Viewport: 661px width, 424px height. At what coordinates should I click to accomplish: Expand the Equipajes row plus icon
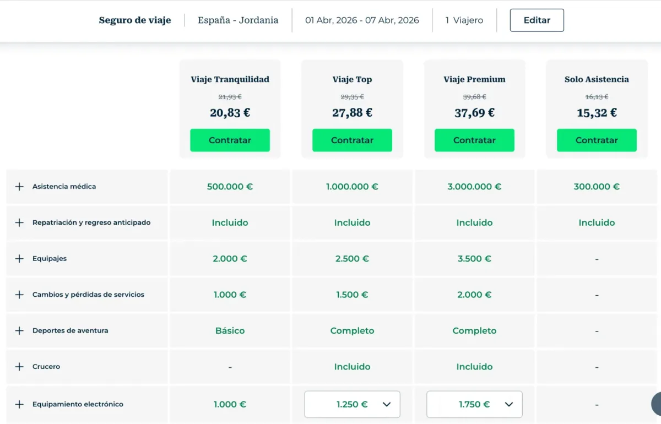(x=19, y=259)
